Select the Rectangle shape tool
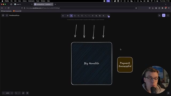171x96 pixels. pos(75,16)
